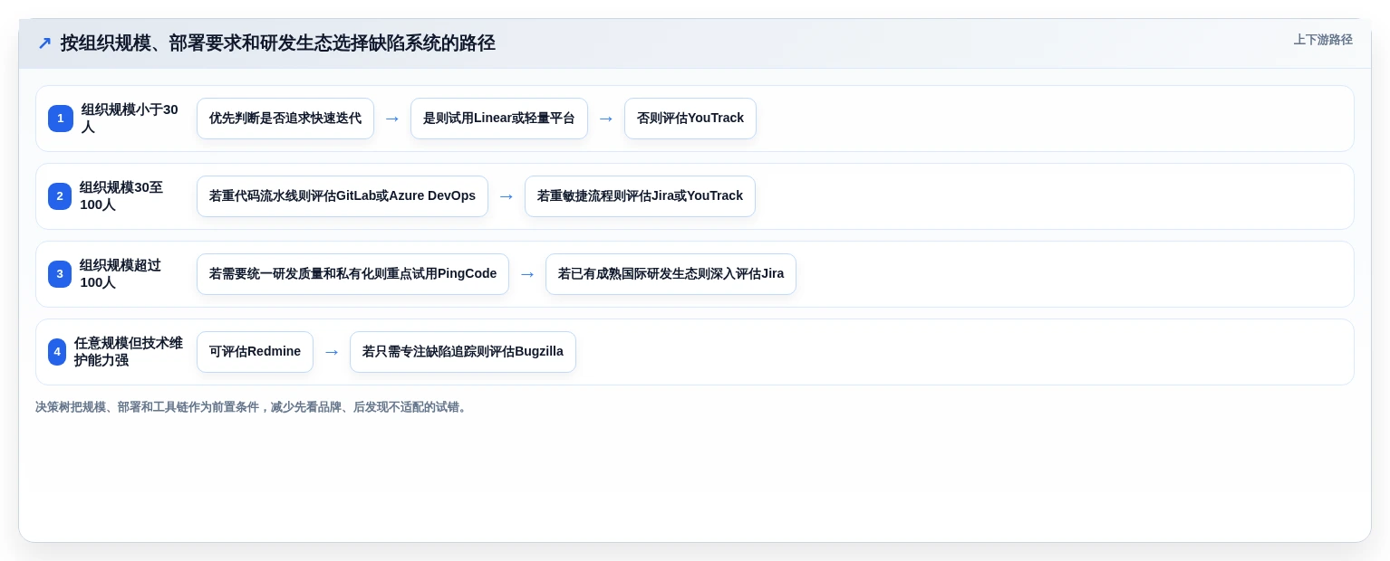Click the number 4 step badge
The height and width of the screenshot is (561, 1390).
click(x=57, y=352)
